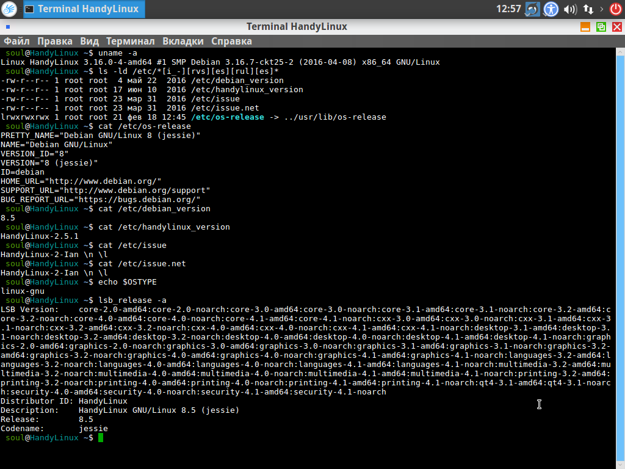
Task: Click the 'linux-gnu' output
Action: click(23, 291)
